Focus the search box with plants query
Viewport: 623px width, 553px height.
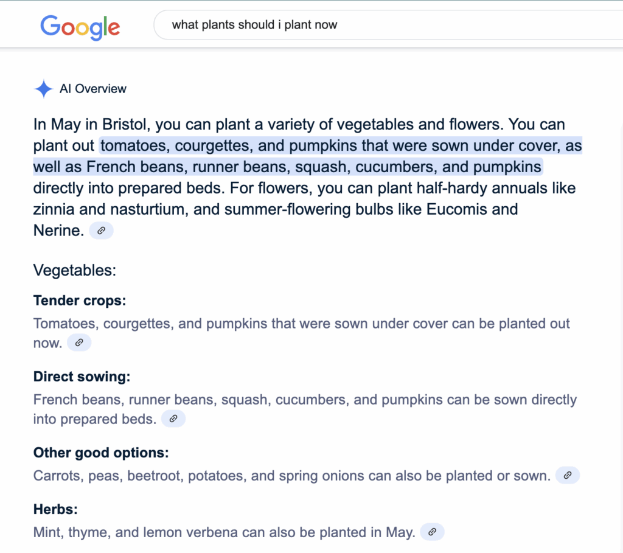pyautogui.click(x=365, y=25)
